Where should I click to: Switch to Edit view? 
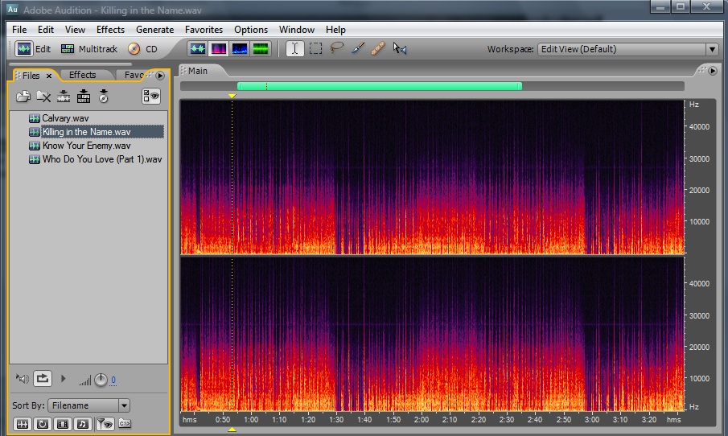coord(33,49)
